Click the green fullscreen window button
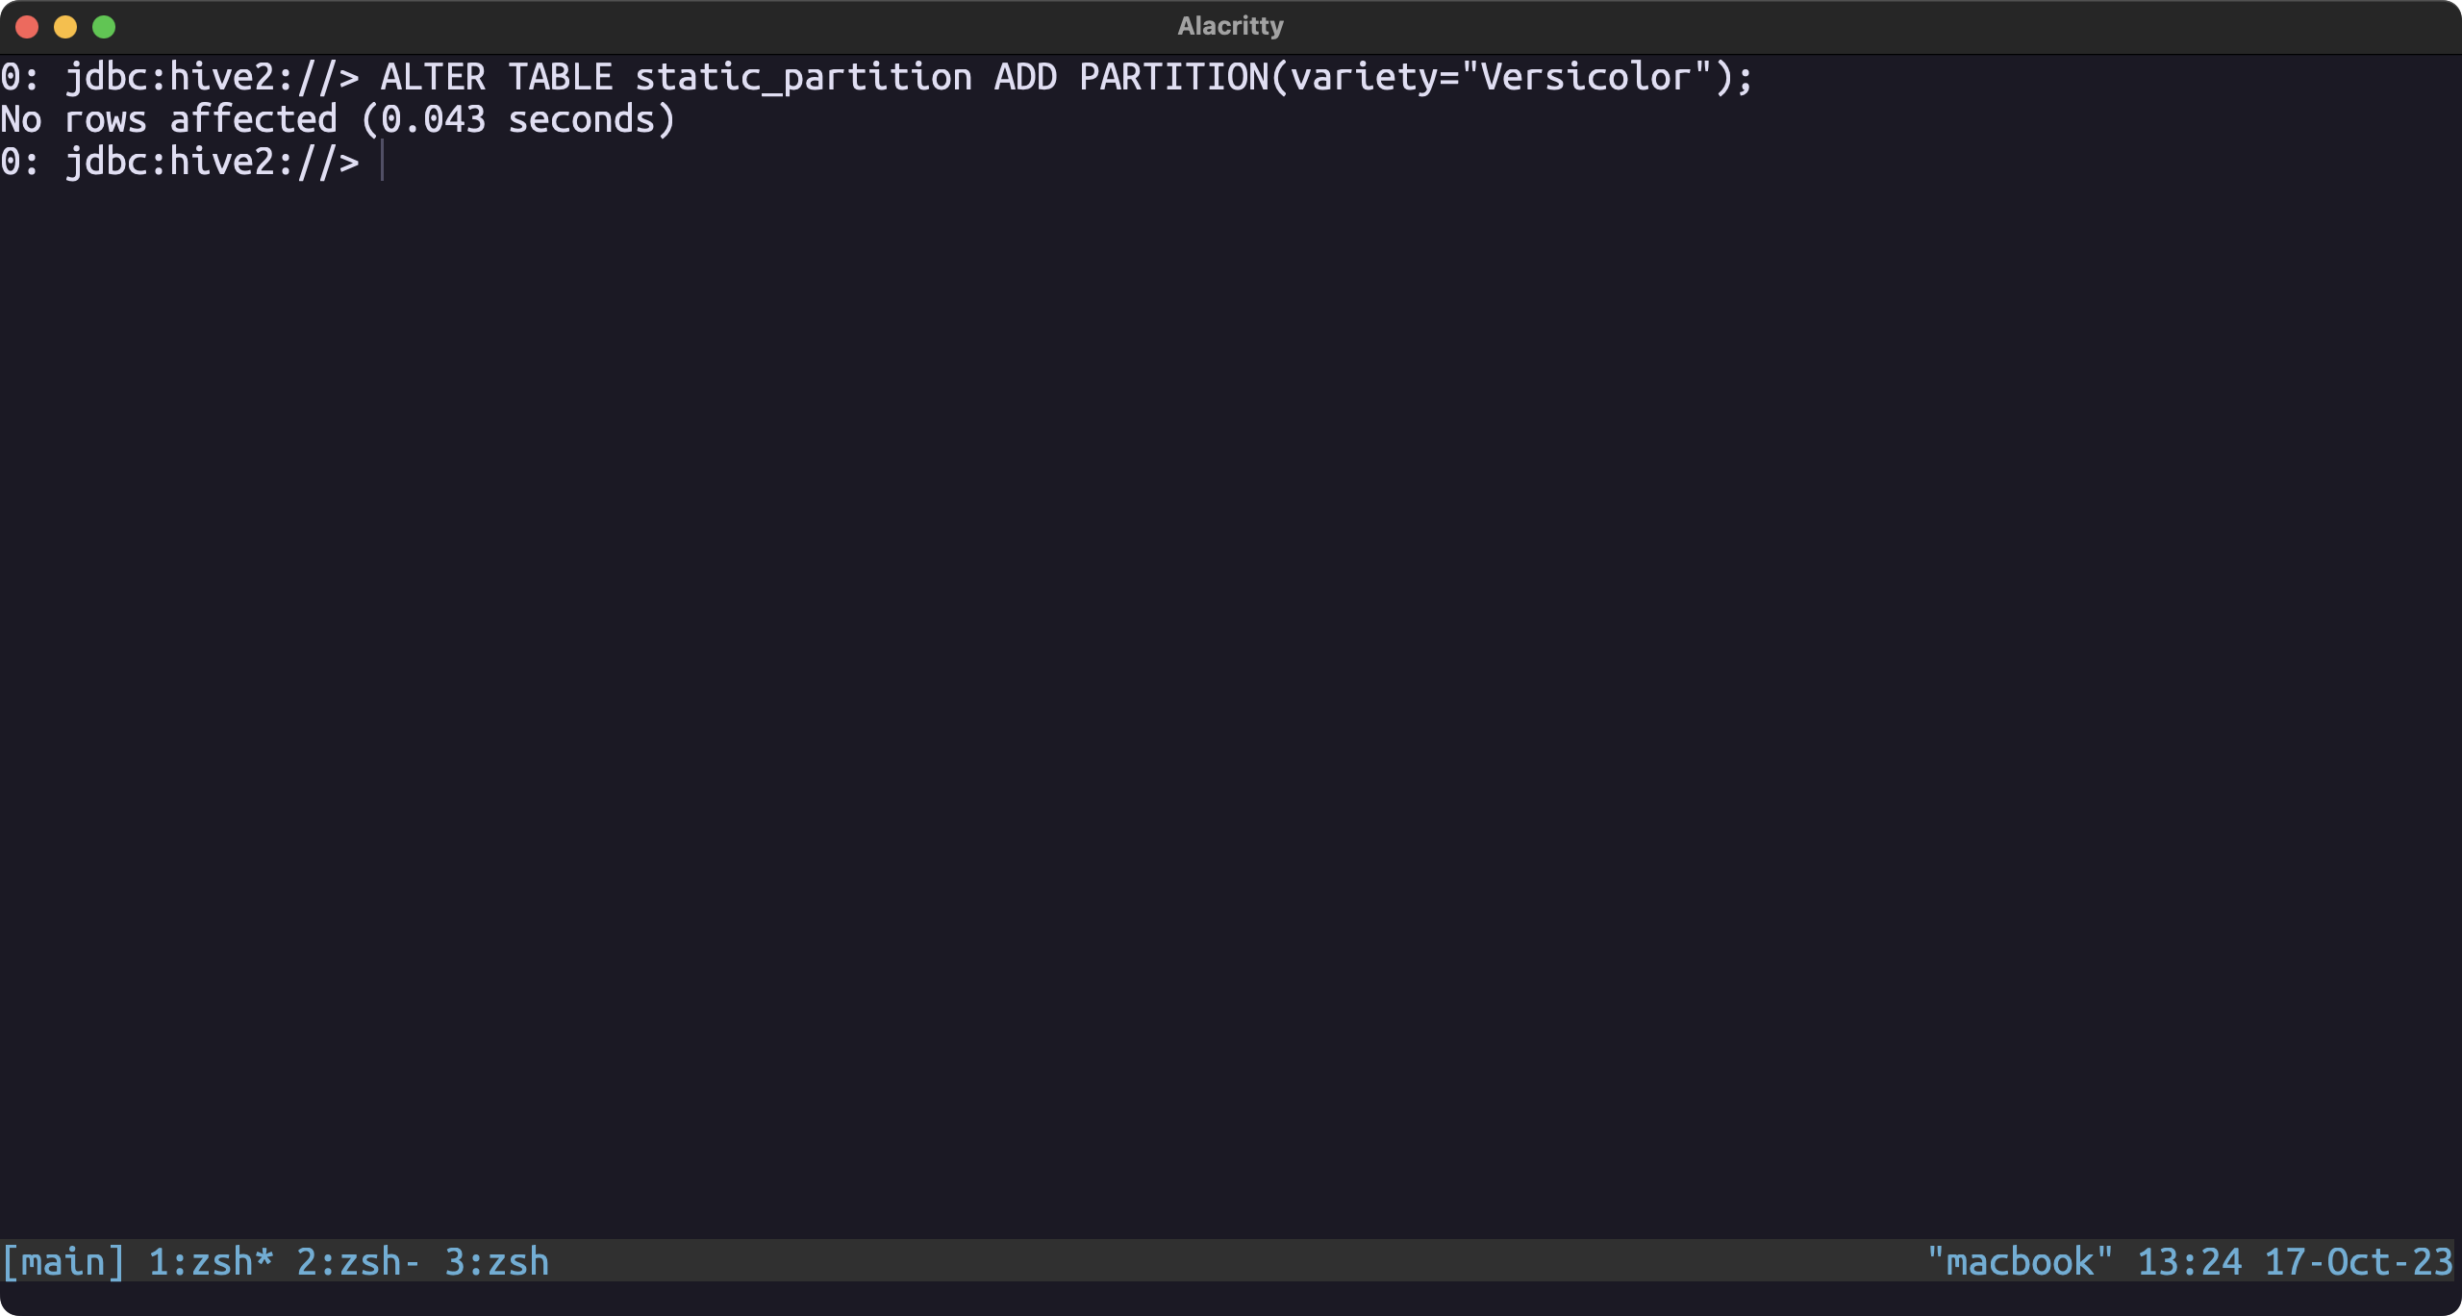This screenshot has height=1316, width=2462. (x=104, y=27)
